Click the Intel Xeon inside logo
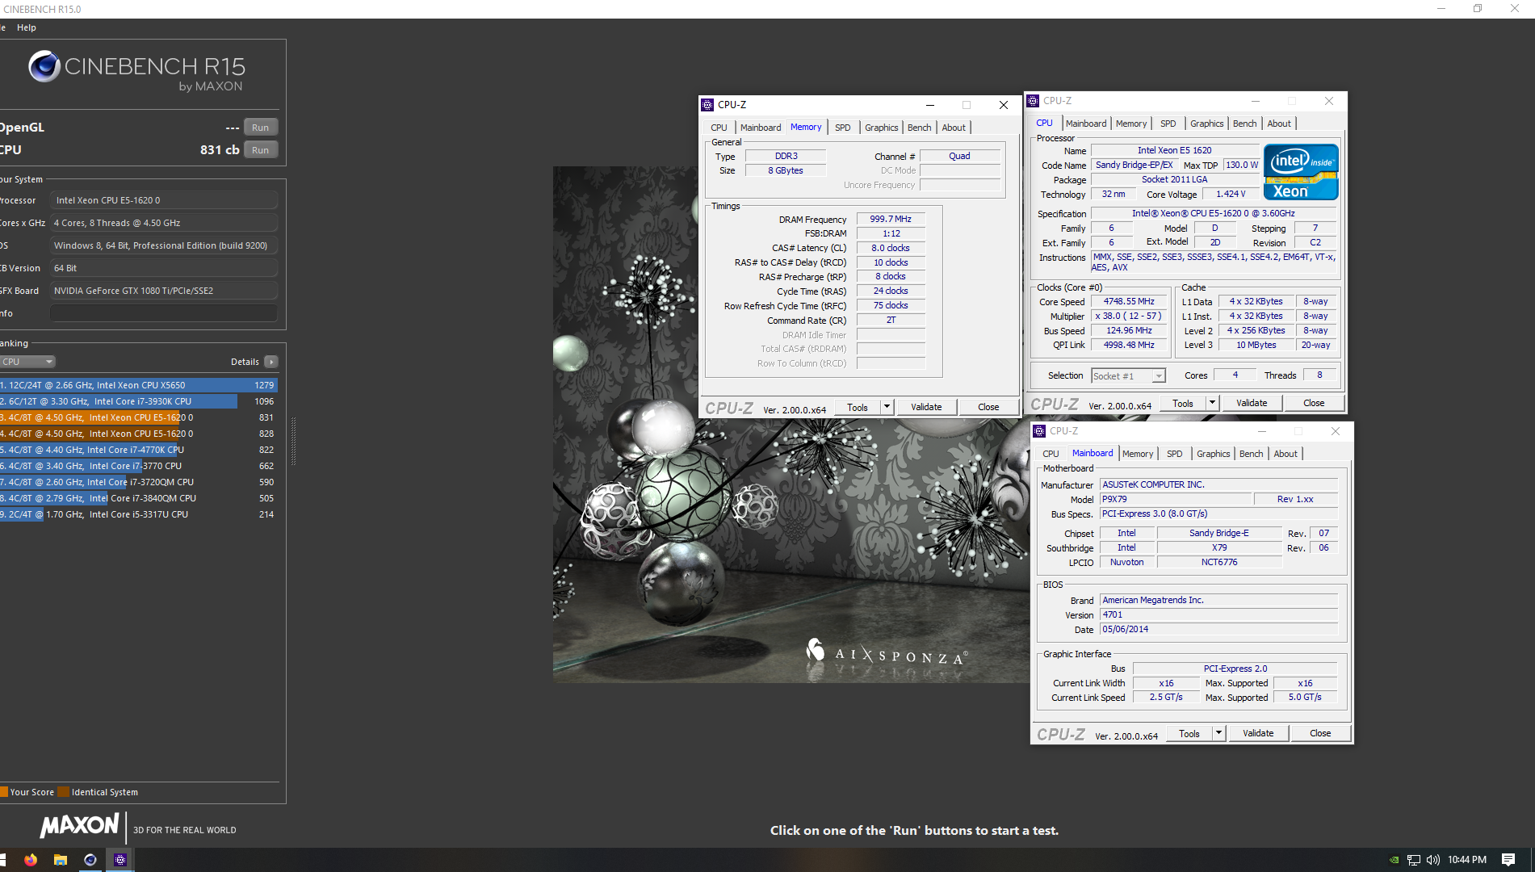Screen dimensions: 1535x872 click(x=1301, y=171)
